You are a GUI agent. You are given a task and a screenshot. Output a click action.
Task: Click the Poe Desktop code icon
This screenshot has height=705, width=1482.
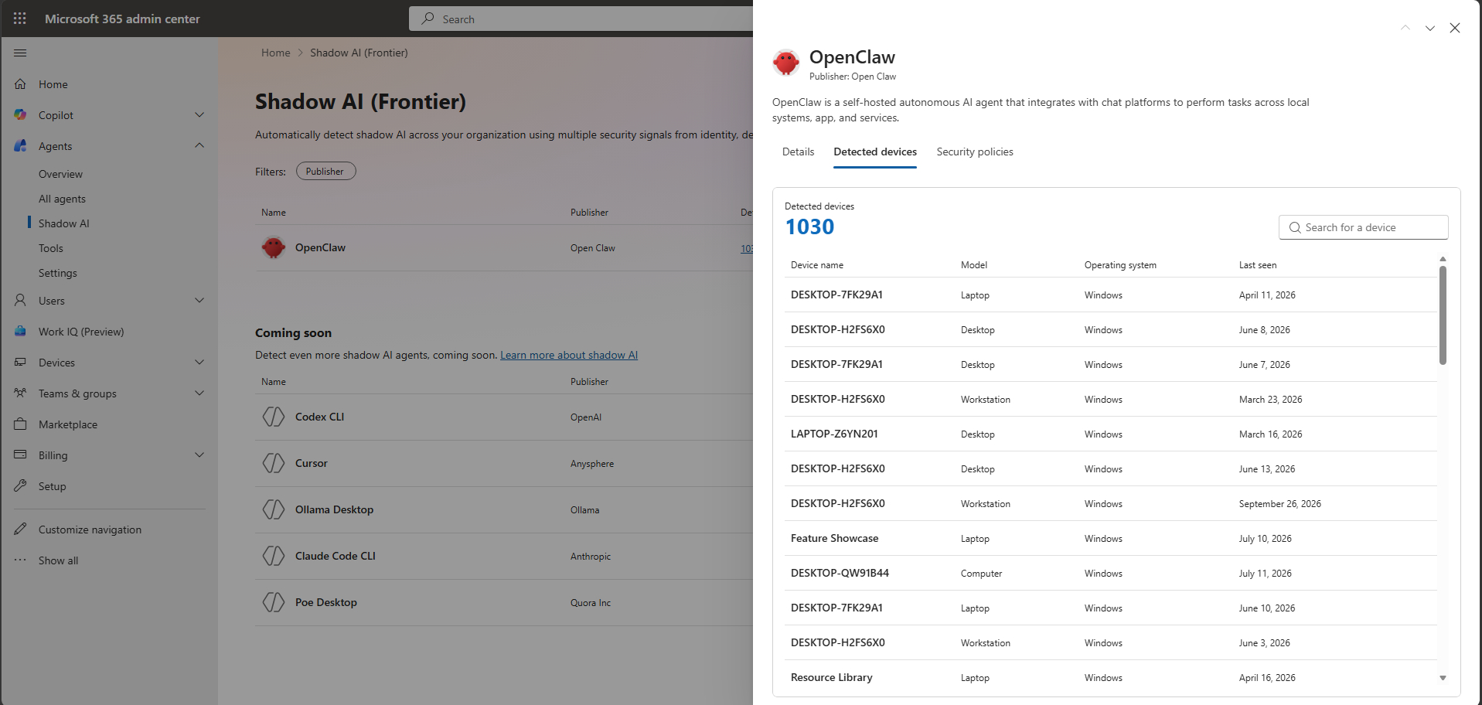point(273,602)
